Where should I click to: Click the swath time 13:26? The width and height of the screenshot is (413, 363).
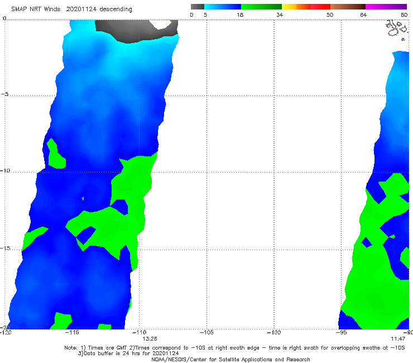click(x=150, y=339)
